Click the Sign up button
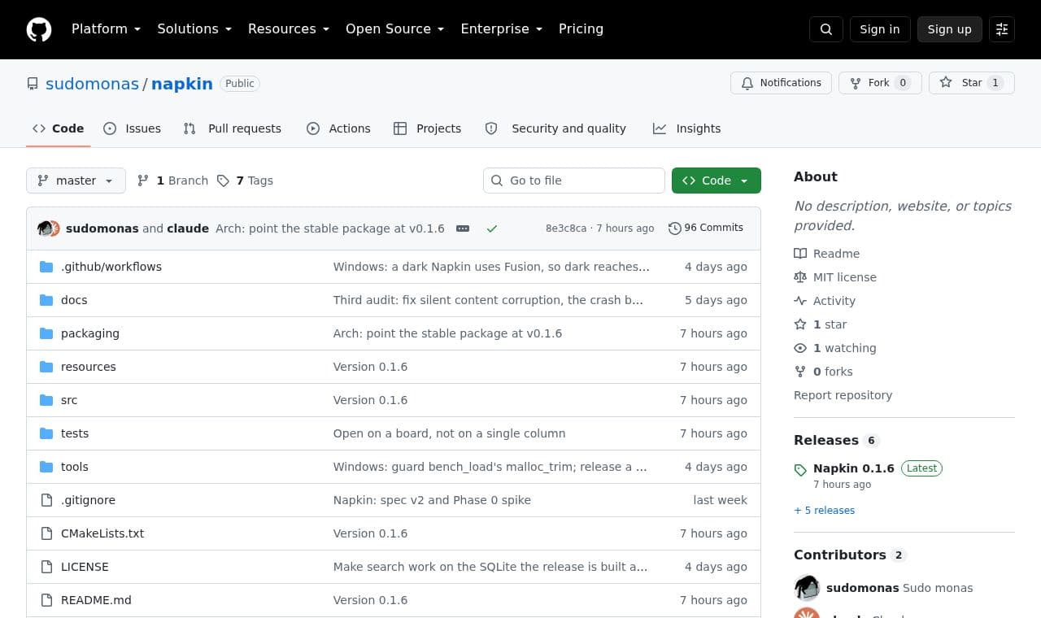Image resolution: width=1041 pixels, height=618 pixels. tap(950, 29)
